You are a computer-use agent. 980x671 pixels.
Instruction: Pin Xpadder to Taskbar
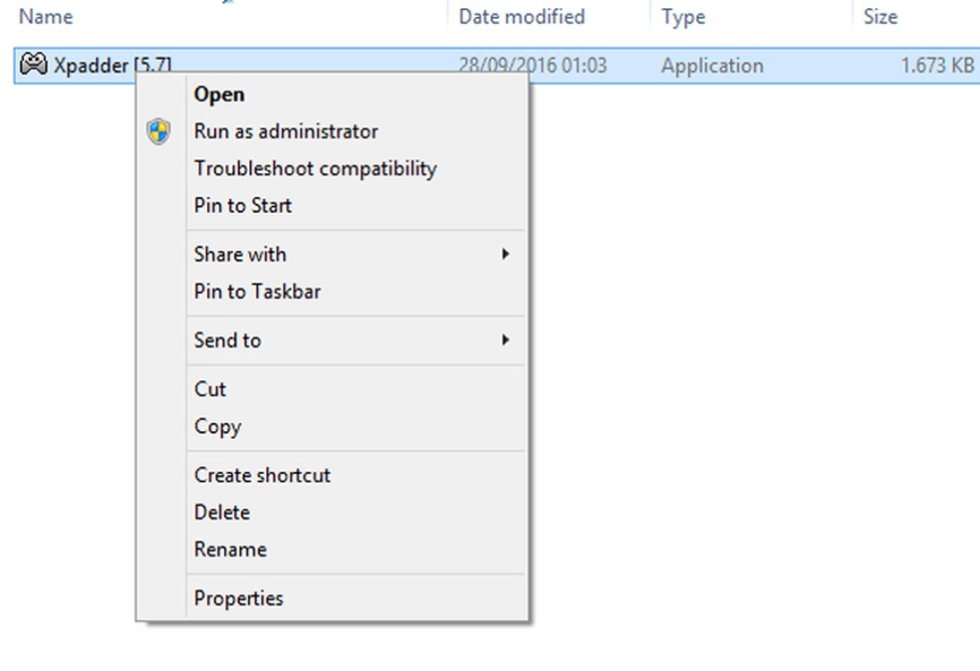tap(257, 292)
